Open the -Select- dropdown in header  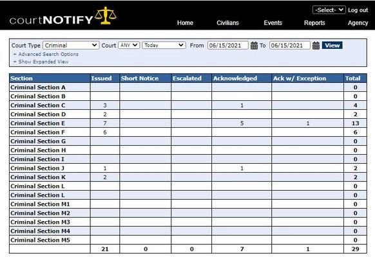pos(329,10)
